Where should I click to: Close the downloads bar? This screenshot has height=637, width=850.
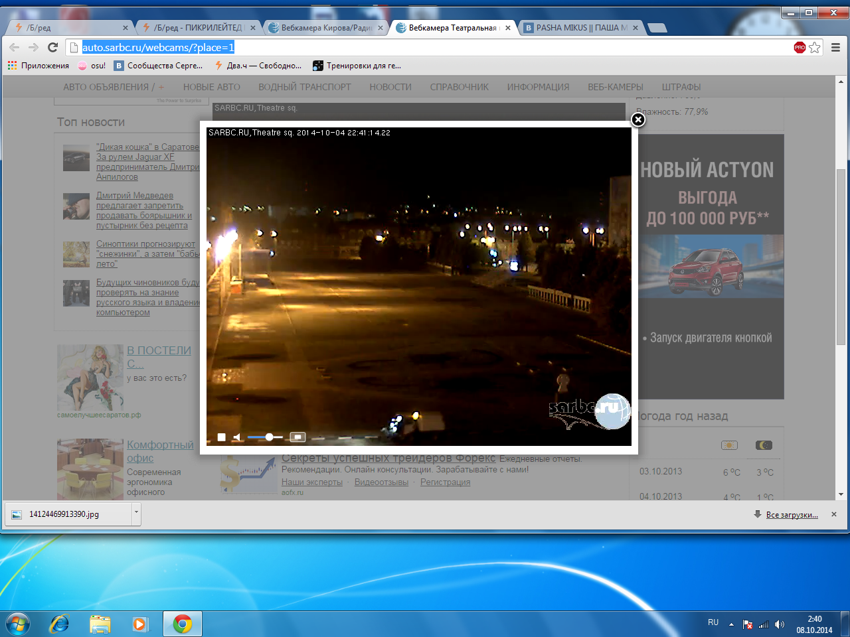[834, 514]
